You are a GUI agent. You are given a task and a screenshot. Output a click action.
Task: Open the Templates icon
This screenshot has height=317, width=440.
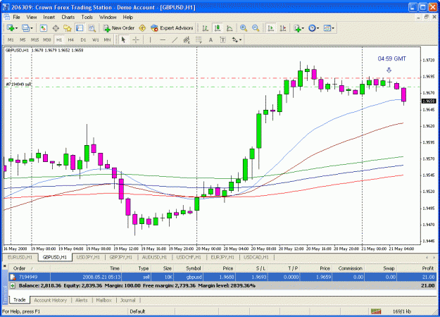327,28
